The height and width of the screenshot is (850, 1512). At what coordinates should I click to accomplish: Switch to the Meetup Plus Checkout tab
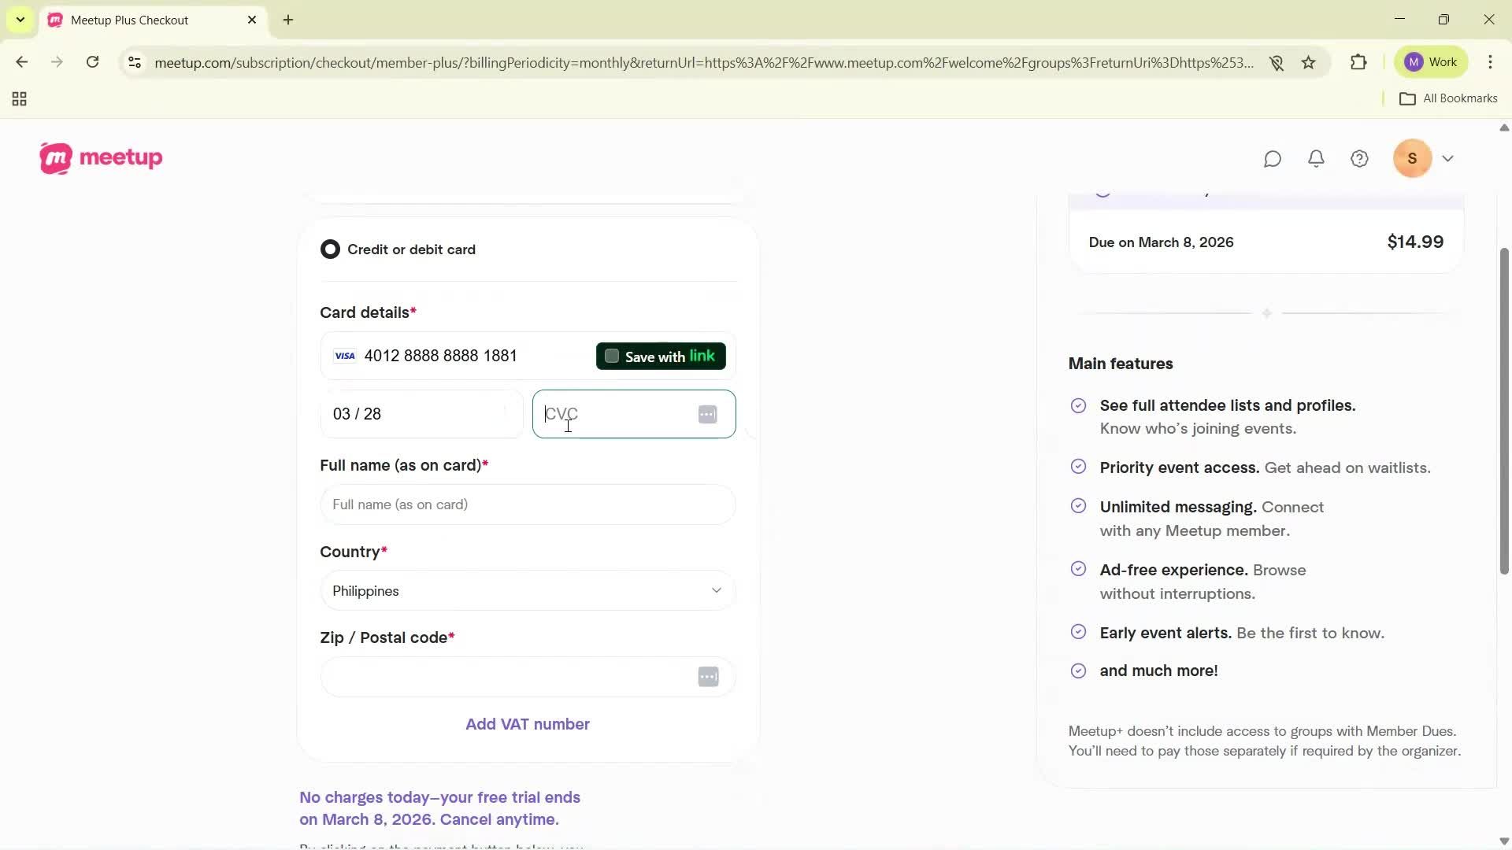pyautogui.click(x=130, y=20)
